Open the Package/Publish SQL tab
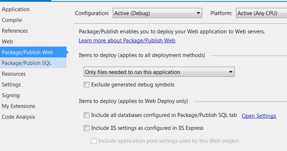 click(x=27, y=63)
